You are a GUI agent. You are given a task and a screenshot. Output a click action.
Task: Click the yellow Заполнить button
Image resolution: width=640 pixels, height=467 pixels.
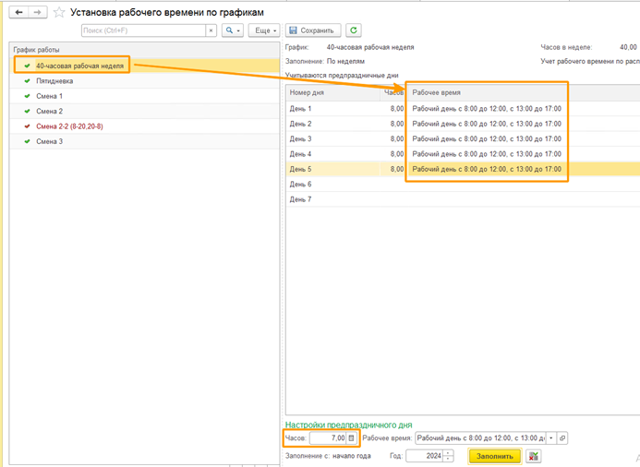495,456
